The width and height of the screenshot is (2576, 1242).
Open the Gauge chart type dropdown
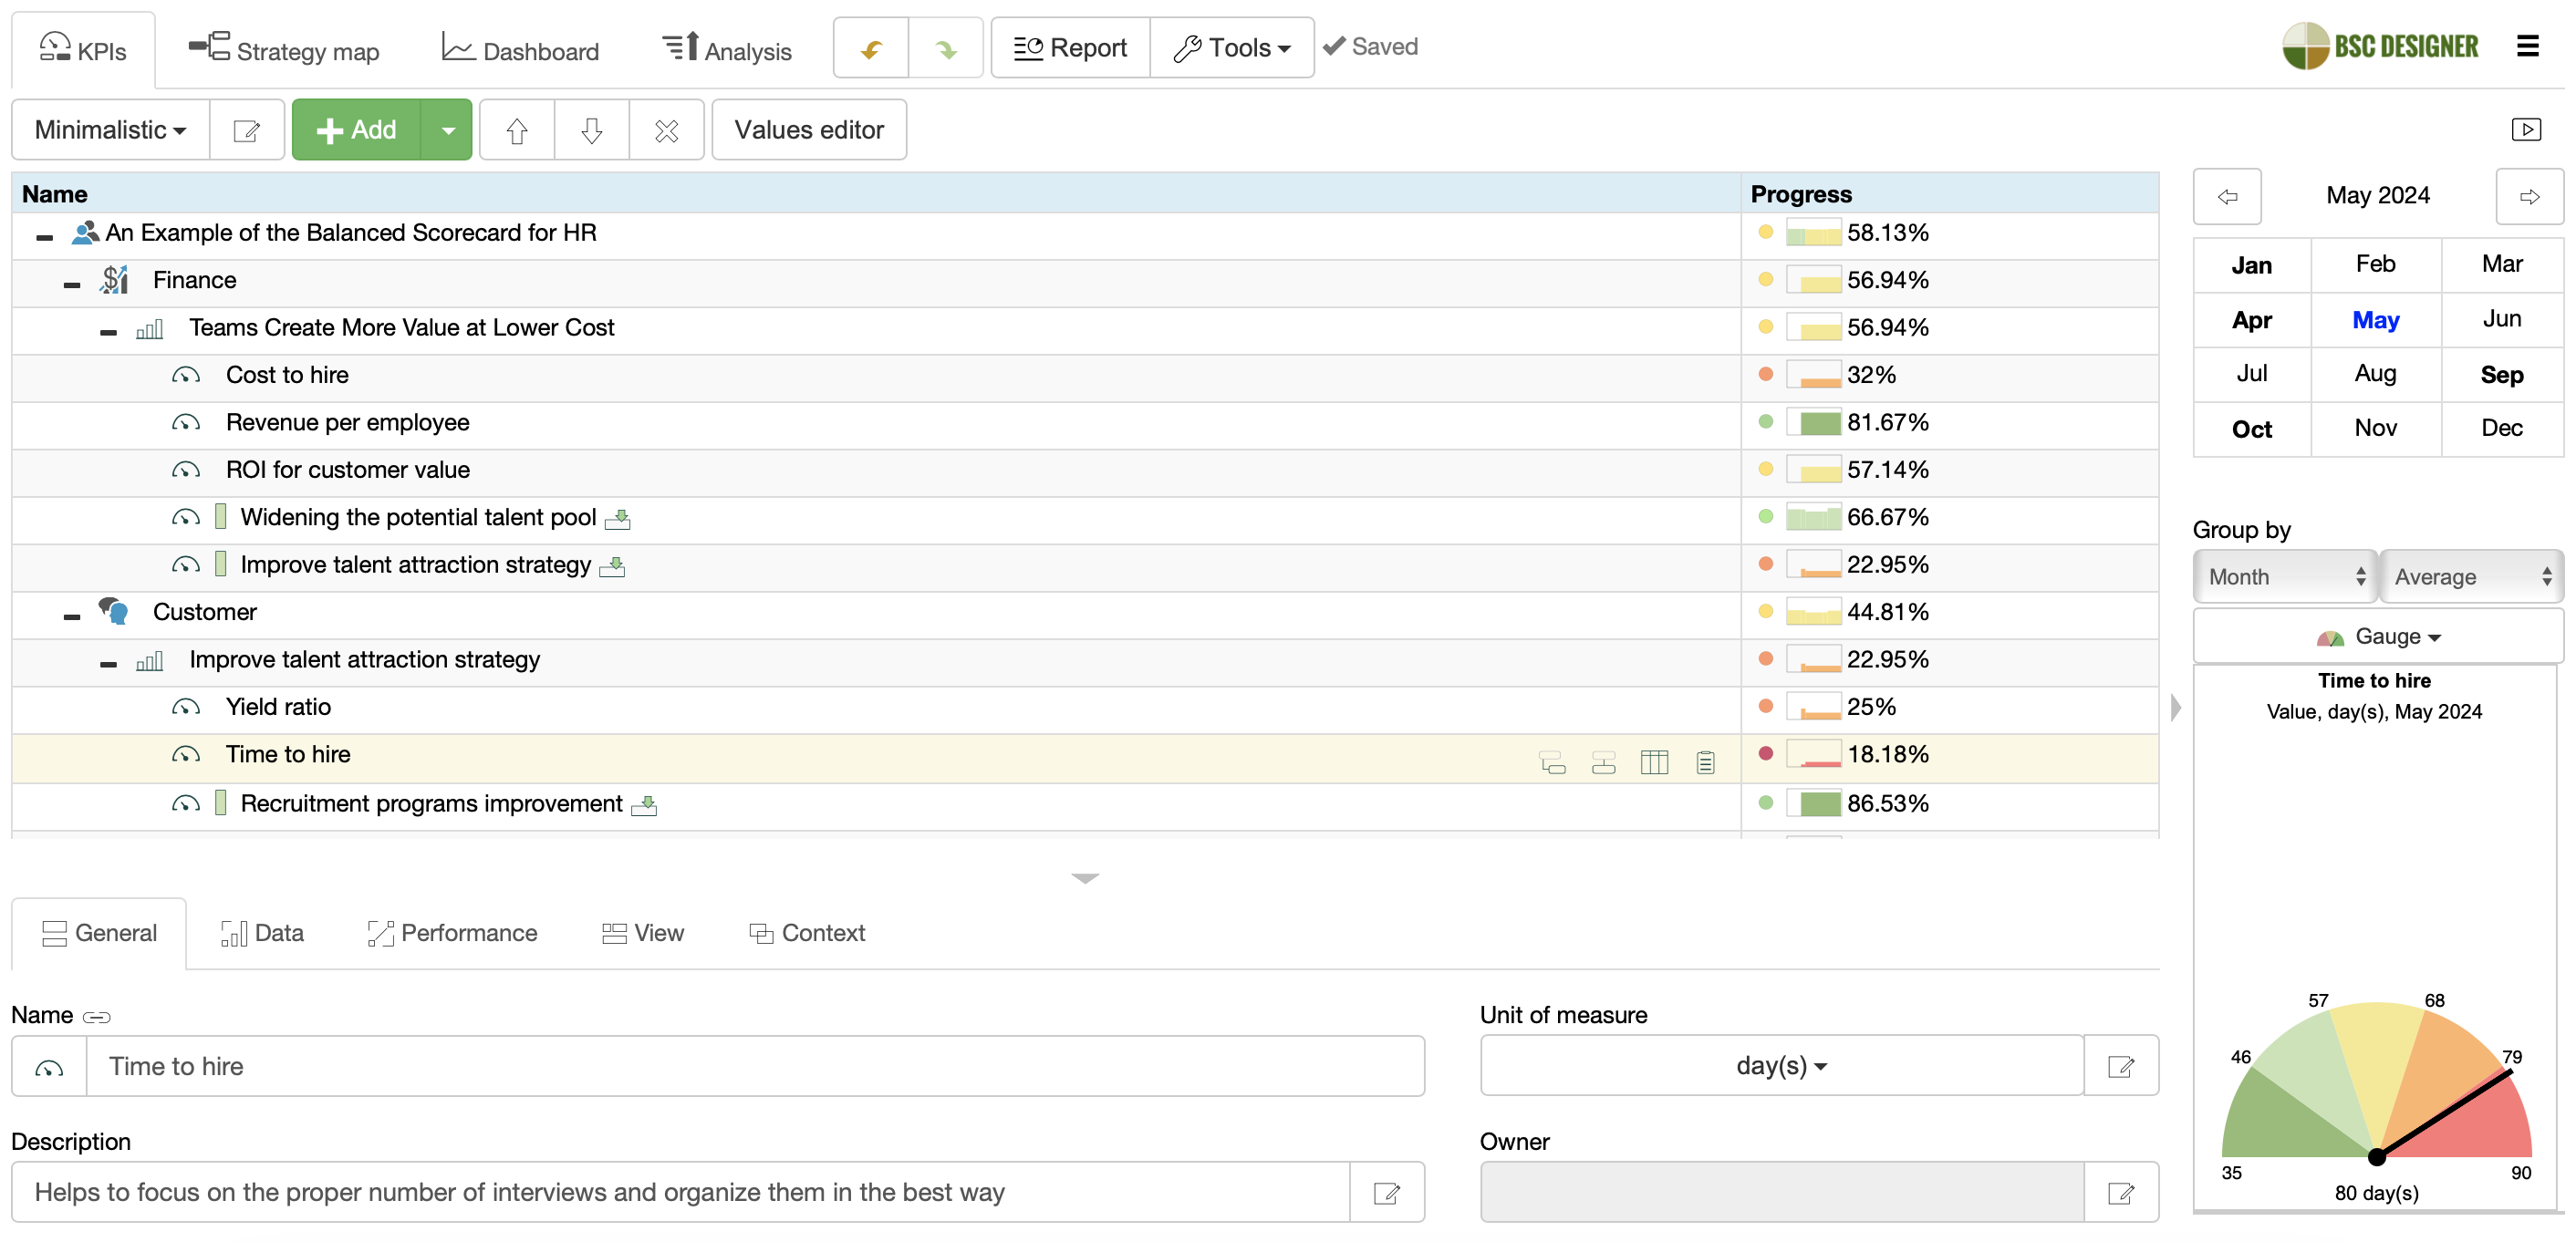click(x=2378, y=637)
